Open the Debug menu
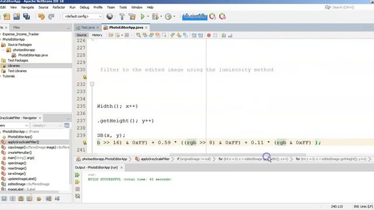 click(84, 8)
